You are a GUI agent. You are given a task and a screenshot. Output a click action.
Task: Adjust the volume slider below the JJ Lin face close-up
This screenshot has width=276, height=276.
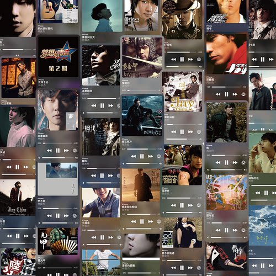pyautogui.click(x=58, y=158)
